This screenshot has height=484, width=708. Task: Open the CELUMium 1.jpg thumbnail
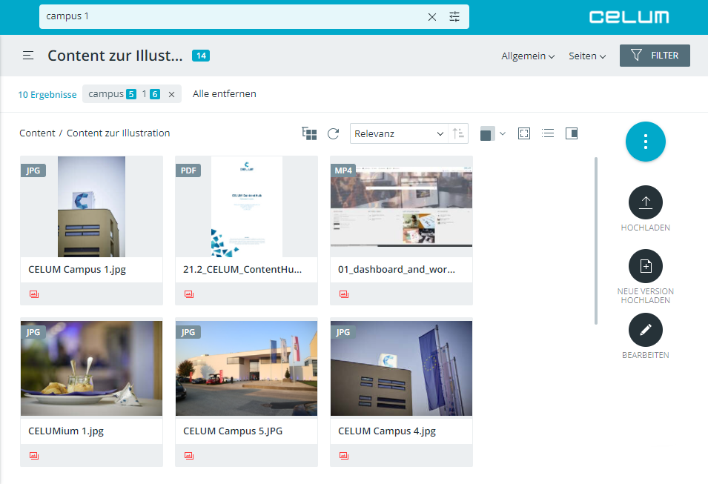pyautogui.click(x=92, y=368)
